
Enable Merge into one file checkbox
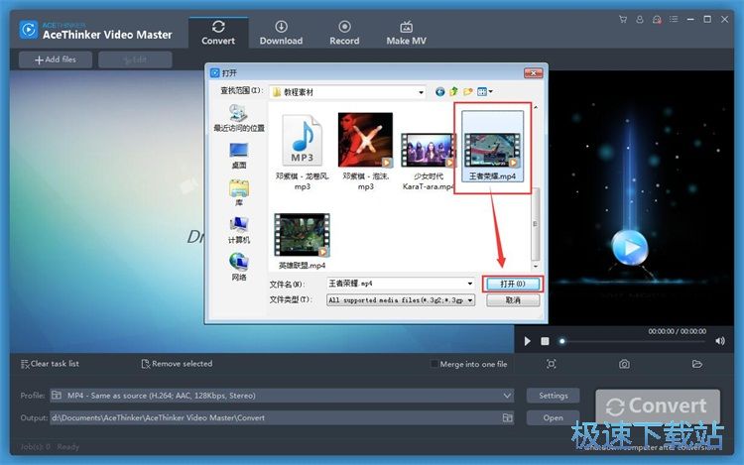tap(434, 364)
